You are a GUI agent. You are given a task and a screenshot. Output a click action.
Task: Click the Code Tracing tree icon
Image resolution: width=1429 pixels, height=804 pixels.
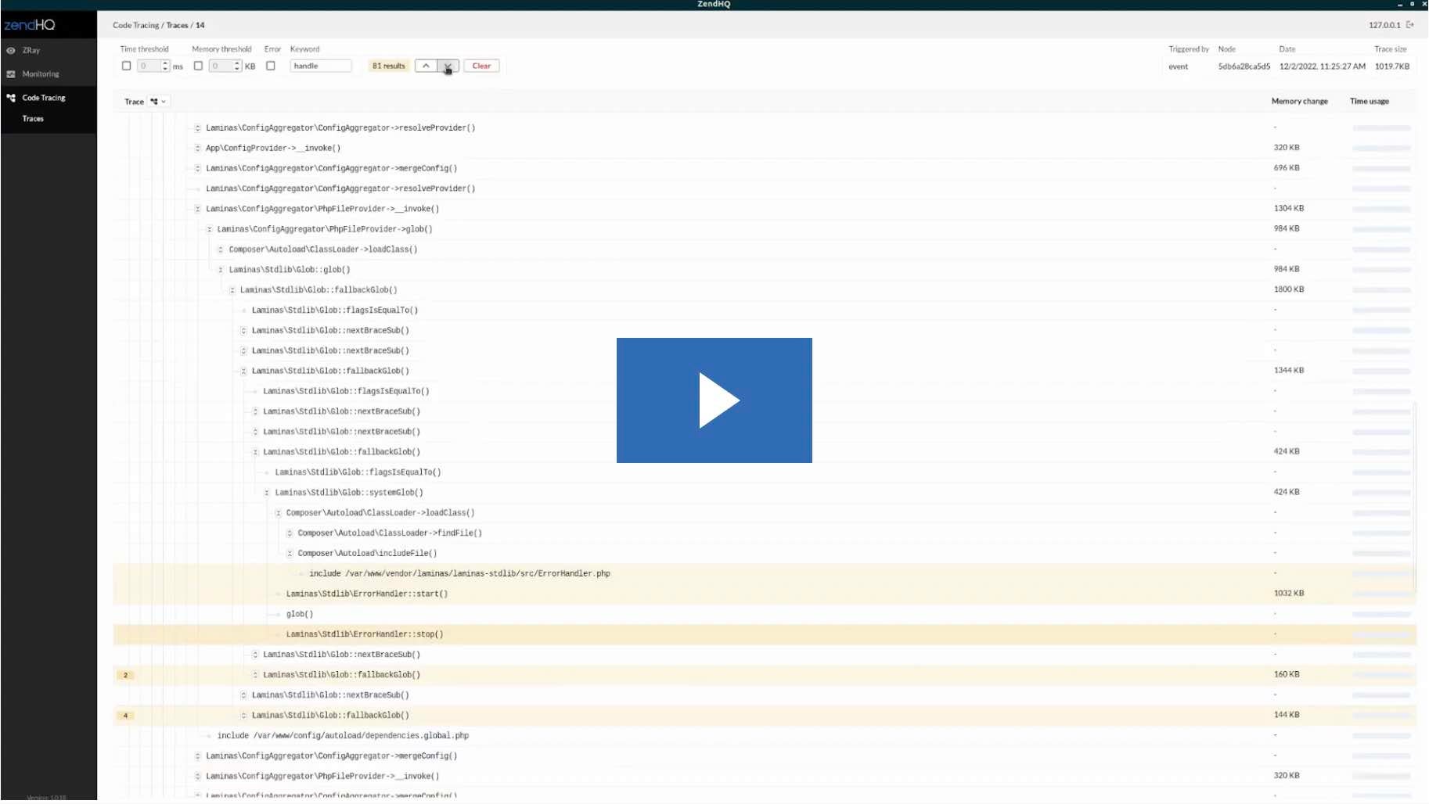(x=11, y=98)
